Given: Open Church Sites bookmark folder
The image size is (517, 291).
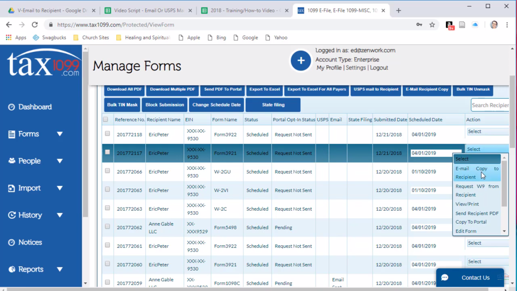Looking at the screenshot, I should pos(92,38).
